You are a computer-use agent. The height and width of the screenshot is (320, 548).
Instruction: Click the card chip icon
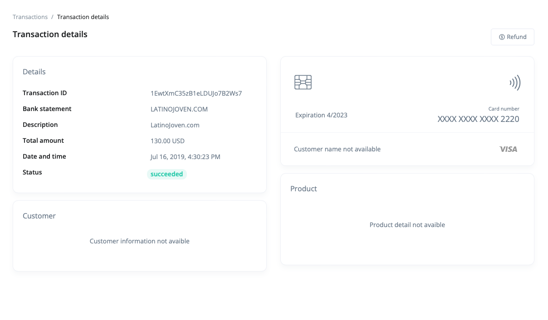tap(303, 82)
